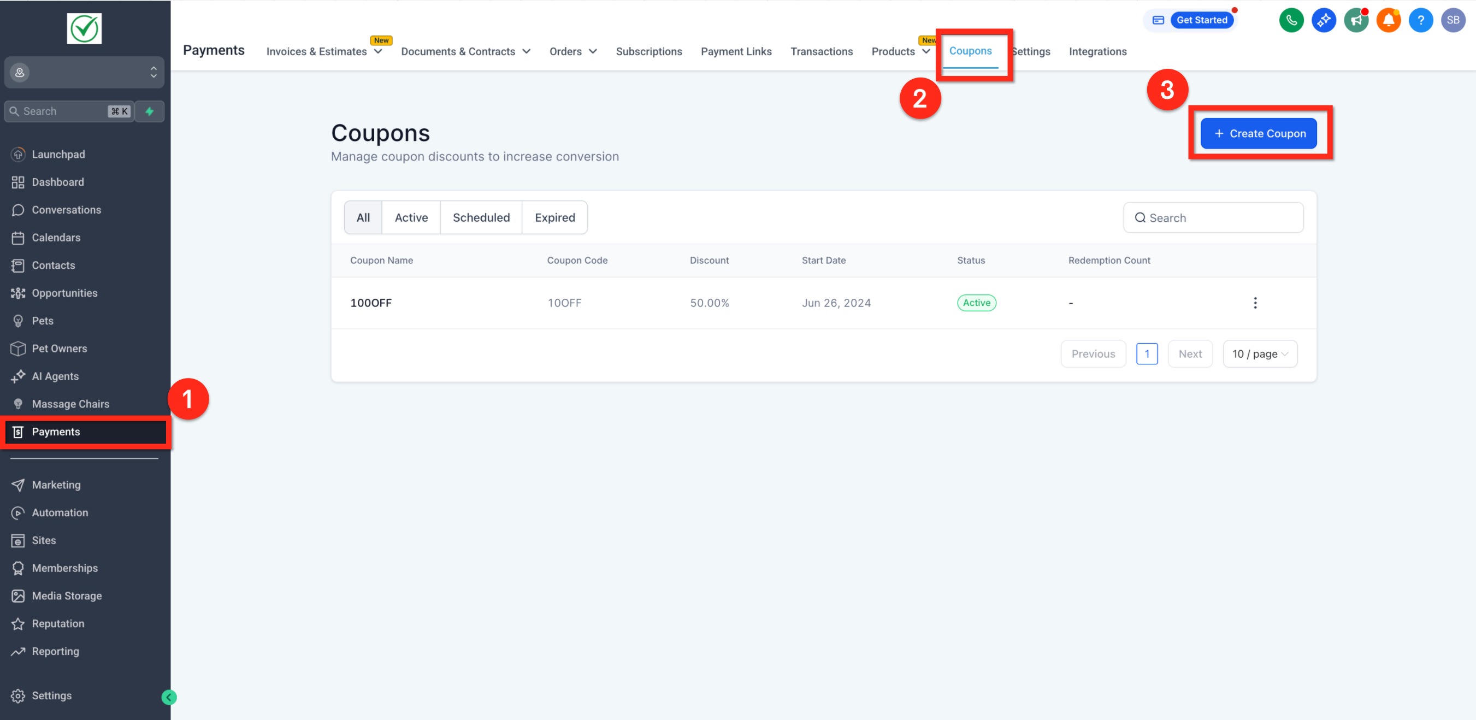Viewport: 1476px width, 720px height.
Task: Click the megaphone announcements icon
Action: (x=1356, y=21)
